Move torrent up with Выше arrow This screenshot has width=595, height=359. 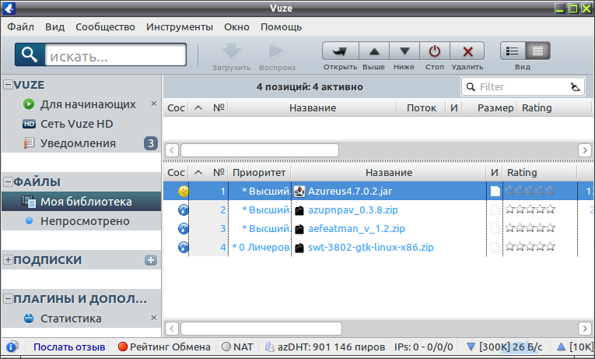coord(374,51)
